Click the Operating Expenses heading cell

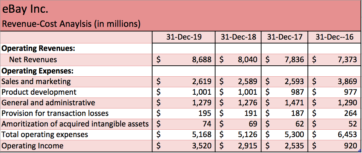(x=38, y=71)
